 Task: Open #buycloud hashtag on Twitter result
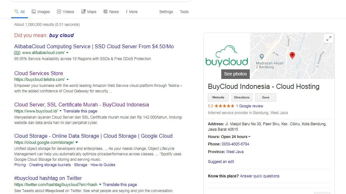48,178
